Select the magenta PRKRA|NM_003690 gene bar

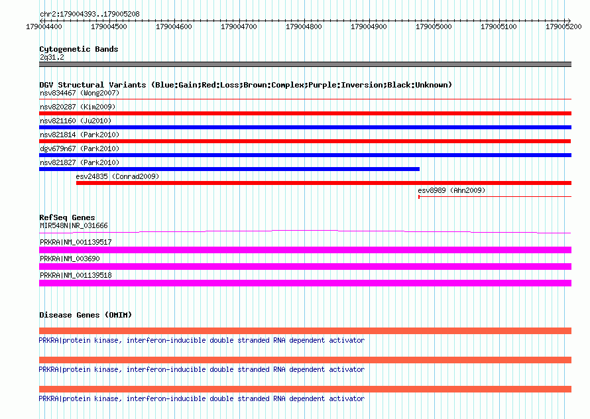[305, 267]
